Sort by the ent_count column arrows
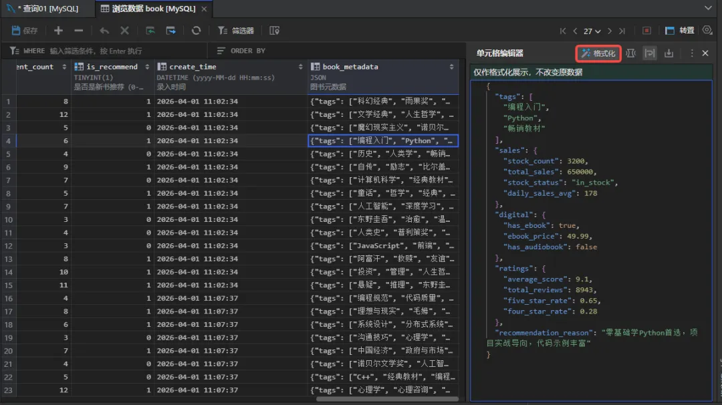 tap(64, 67)
